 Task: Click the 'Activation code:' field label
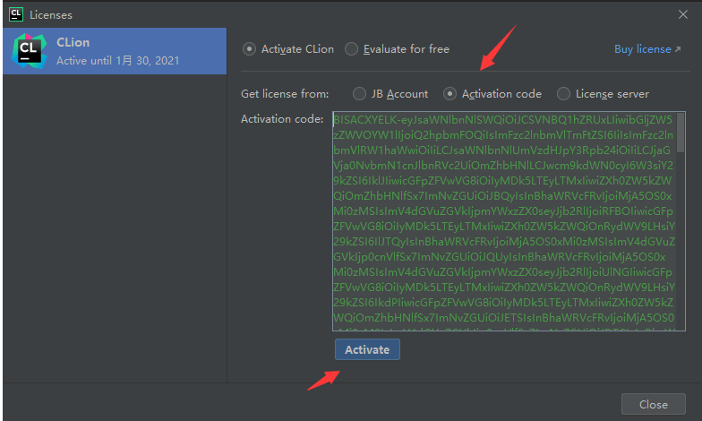(x=282, y=119)
